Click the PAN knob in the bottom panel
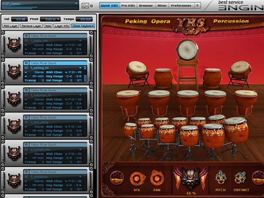Image resolution: width=264 pixels, height=198 pixels. pos(157,179)
